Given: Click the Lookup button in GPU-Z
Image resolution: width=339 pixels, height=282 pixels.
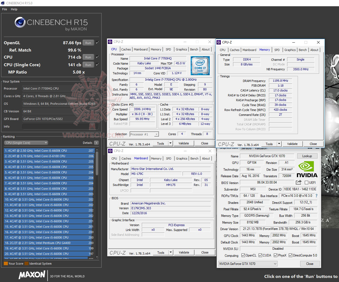Looking at the screenshot, I should [x=307, y=156].
